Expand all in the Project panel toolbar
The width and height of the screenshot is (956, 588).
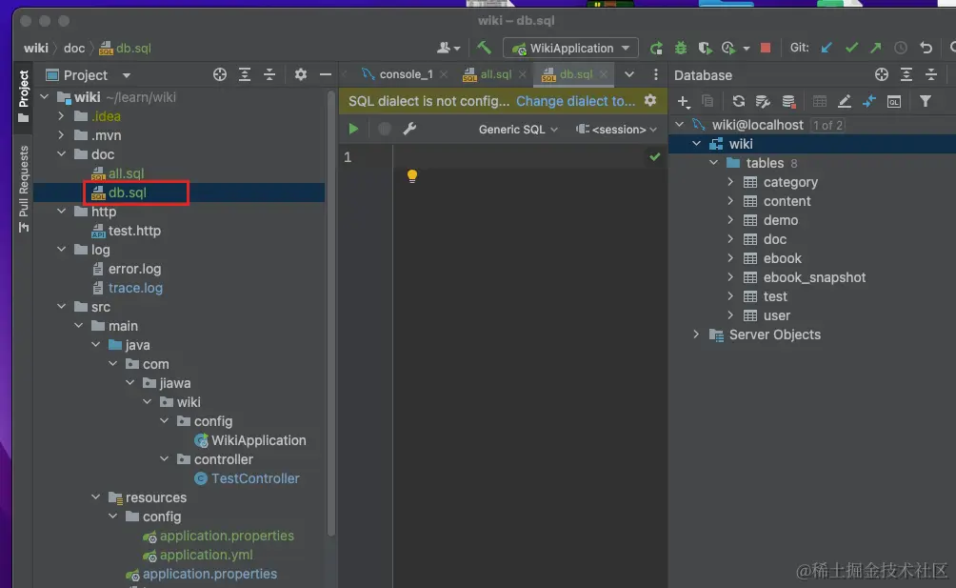pos(245,74)
